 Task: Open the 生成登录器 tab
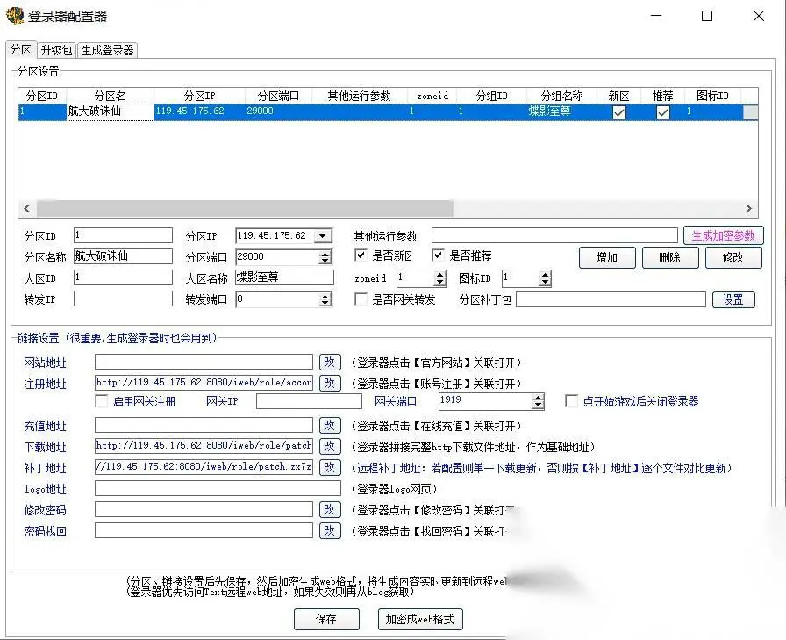pyautogui.click(x=107, y=50)
